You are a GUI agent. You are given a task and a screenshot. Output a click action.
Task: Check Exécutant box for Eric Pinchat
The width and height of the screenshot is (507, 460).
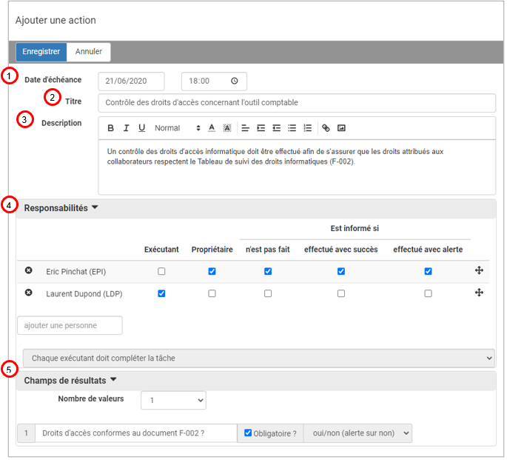(x=161, y=272)
